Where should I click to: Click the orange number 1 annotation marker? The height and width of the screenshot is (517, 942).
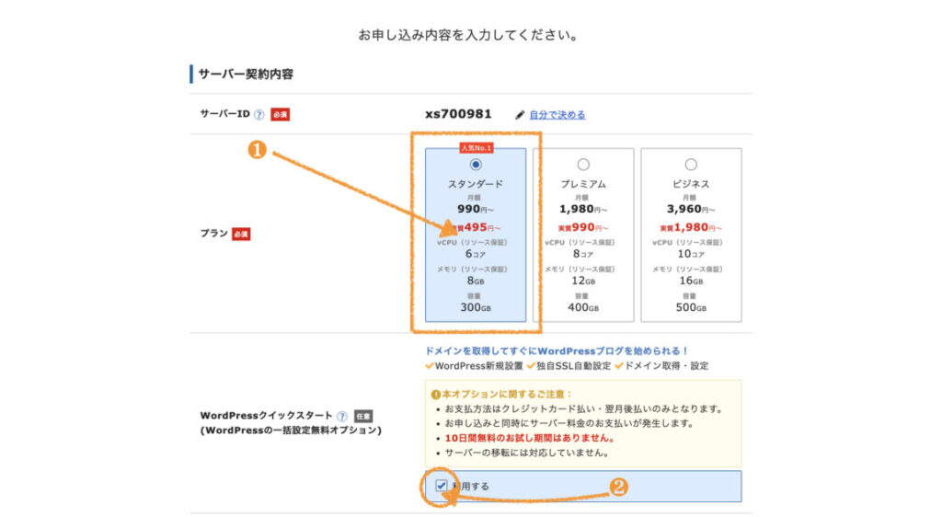tap(258, 151)
